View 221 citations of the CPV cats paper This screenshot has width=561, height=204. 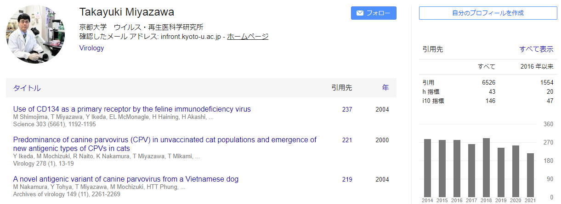click(347, 140)
